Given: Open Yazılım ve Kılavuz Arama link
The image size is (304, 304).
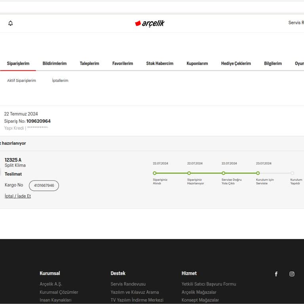Looking at the screenshot, I should 135,292.
